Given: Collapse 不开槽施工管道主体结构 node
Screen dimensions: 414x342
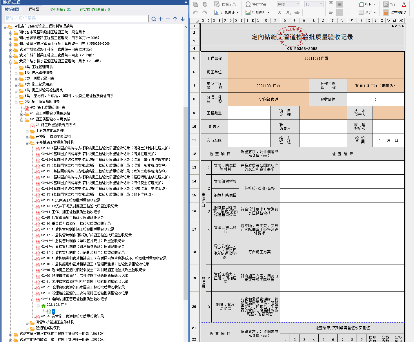Looking at the screenshot, I should [27, 143].
